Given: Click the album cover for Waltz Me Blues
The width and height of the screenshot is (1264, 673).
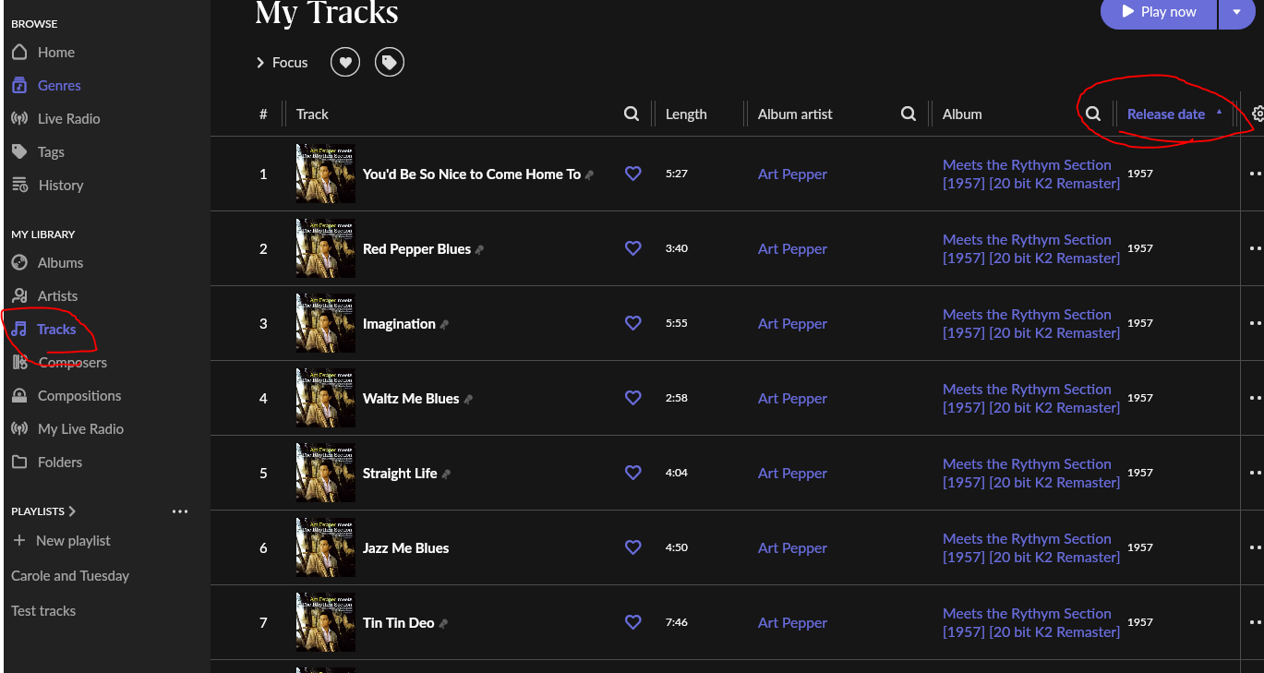Looking at the screenshot, I should (325, 398).
